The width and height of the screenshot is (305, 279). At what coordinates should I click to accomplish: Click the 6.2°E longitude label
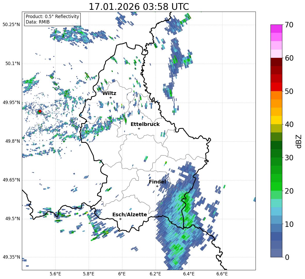click(x=155, y=274)
